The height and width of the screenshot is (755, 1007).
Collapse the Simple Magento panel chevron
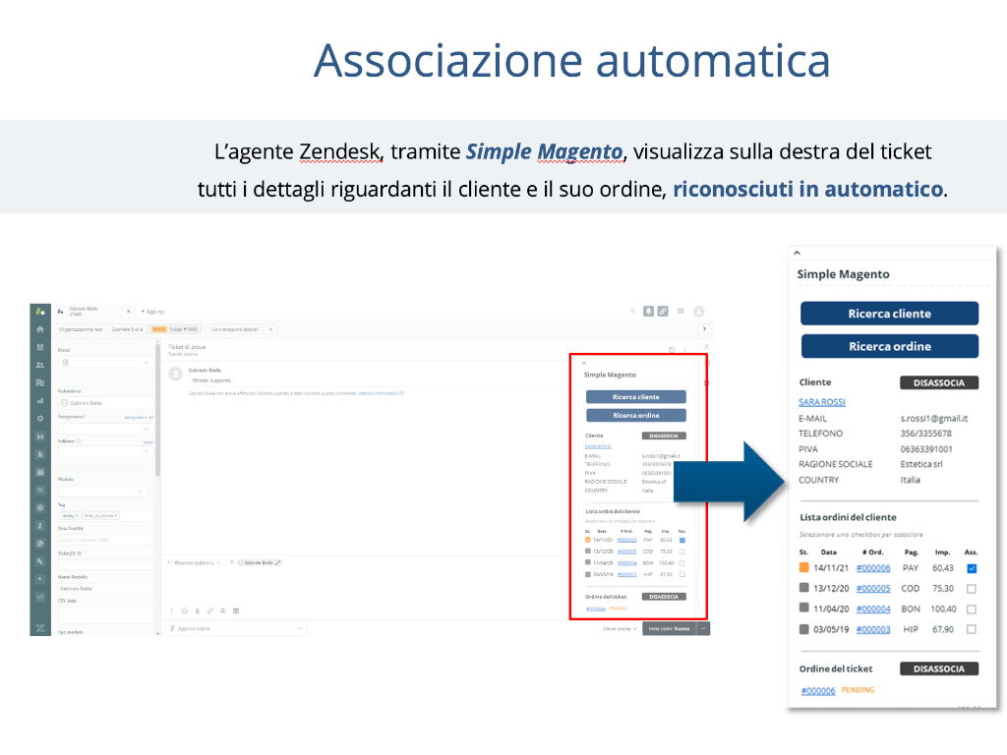click(x=797, y=253)
